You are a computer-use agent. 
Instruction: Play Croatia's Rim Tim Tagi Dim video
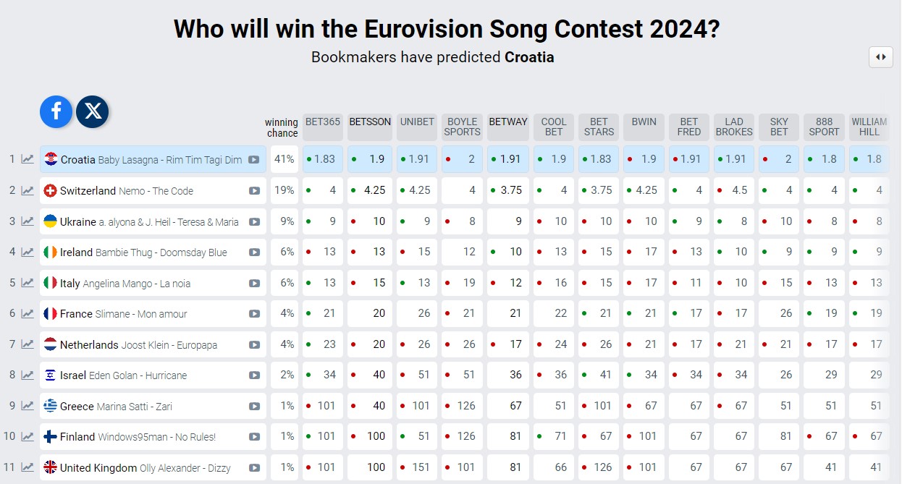coord(253,160)
